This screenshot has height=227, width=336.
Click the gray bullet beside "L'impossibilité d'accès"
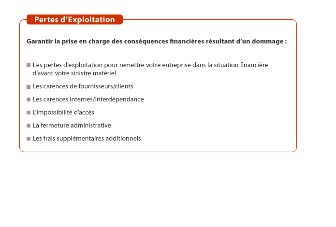click(29, 113)
